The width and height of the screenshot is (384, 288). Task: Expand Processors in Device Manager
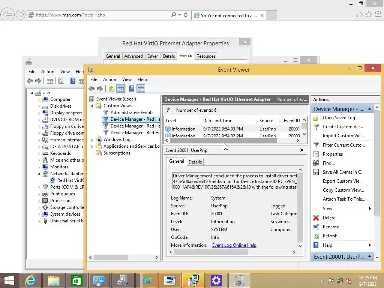pyautogui.click(x=39, y=201)
